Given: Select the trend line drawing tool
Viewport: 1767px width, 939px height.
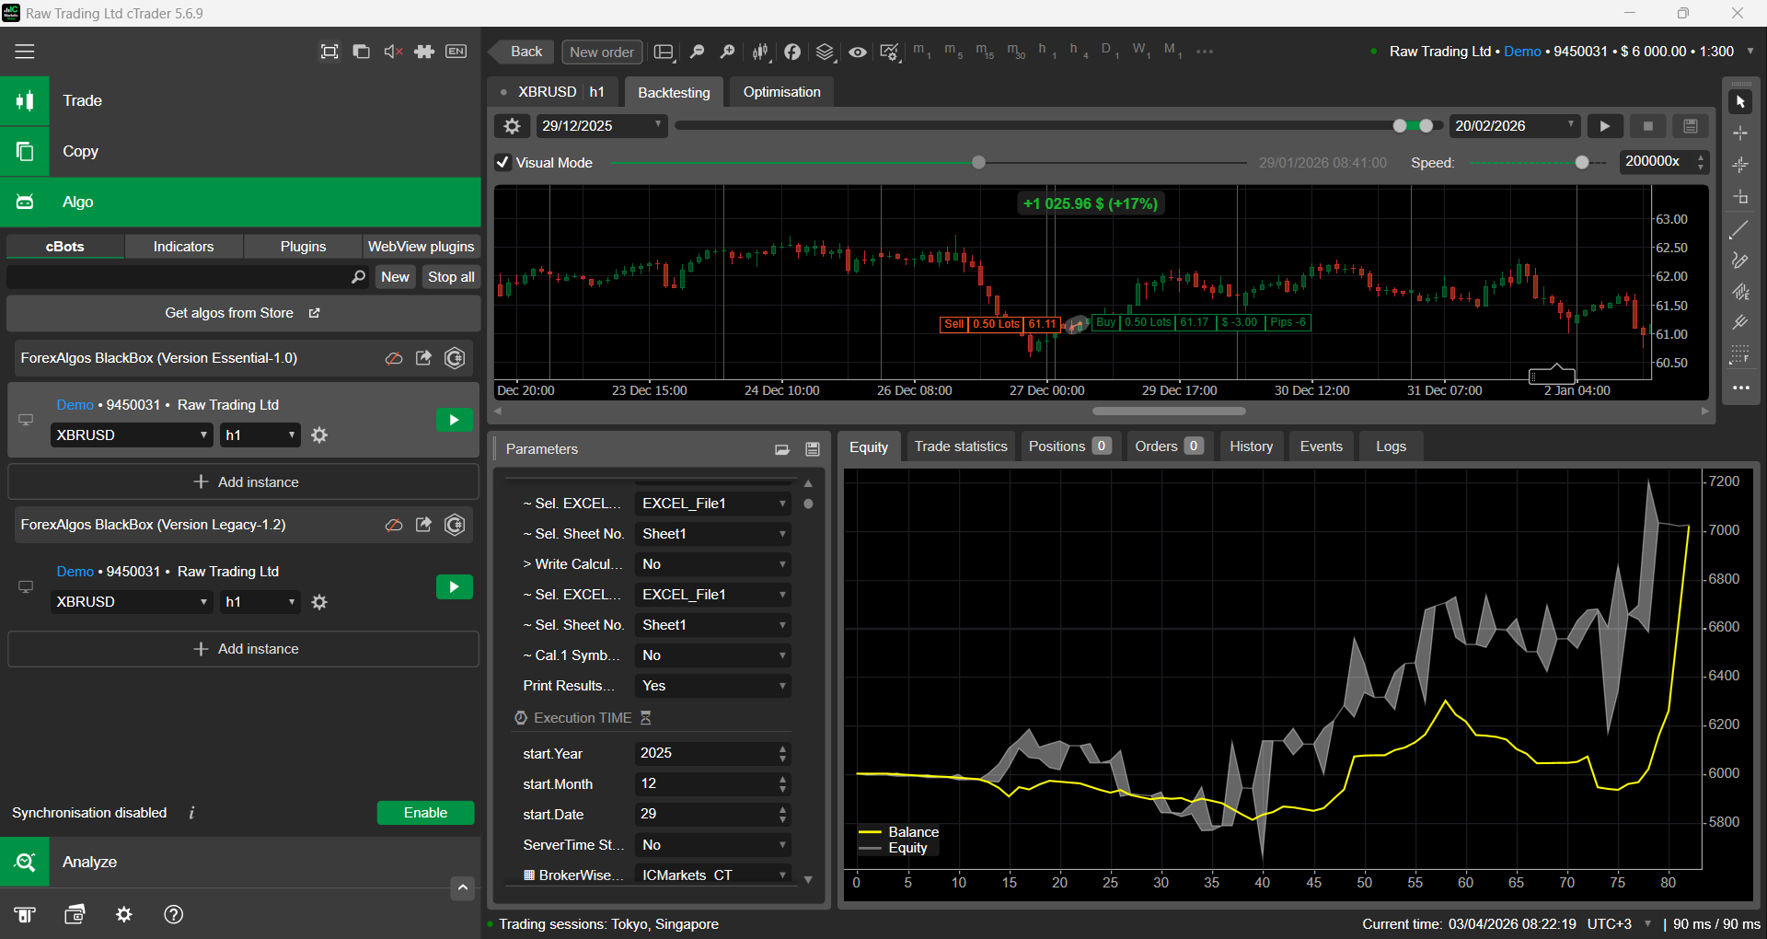Looking at the screenshot, I should tap(1739, 230).
